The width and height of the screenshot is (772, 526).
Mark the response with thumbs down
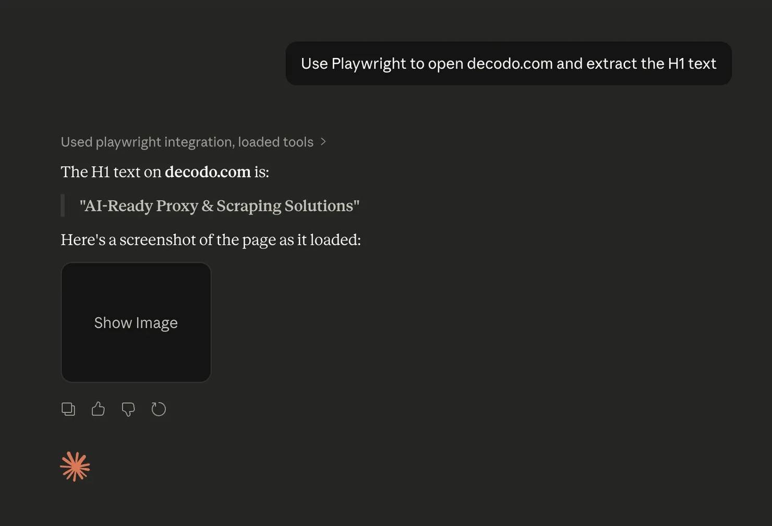point(128,409)
